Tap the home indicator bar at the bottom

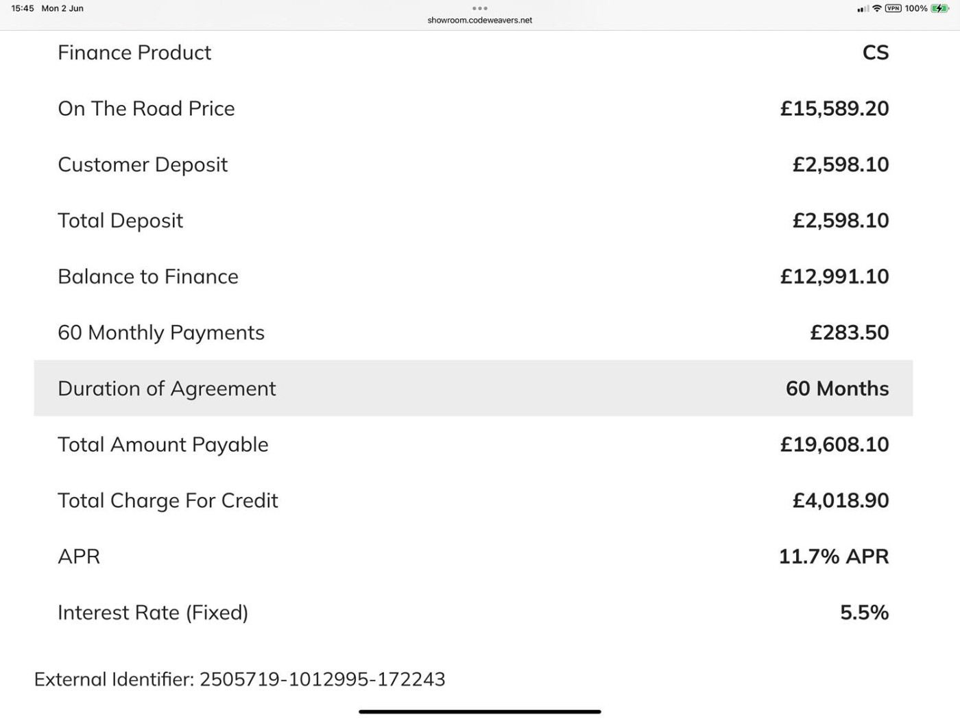[x=480, y=711]
